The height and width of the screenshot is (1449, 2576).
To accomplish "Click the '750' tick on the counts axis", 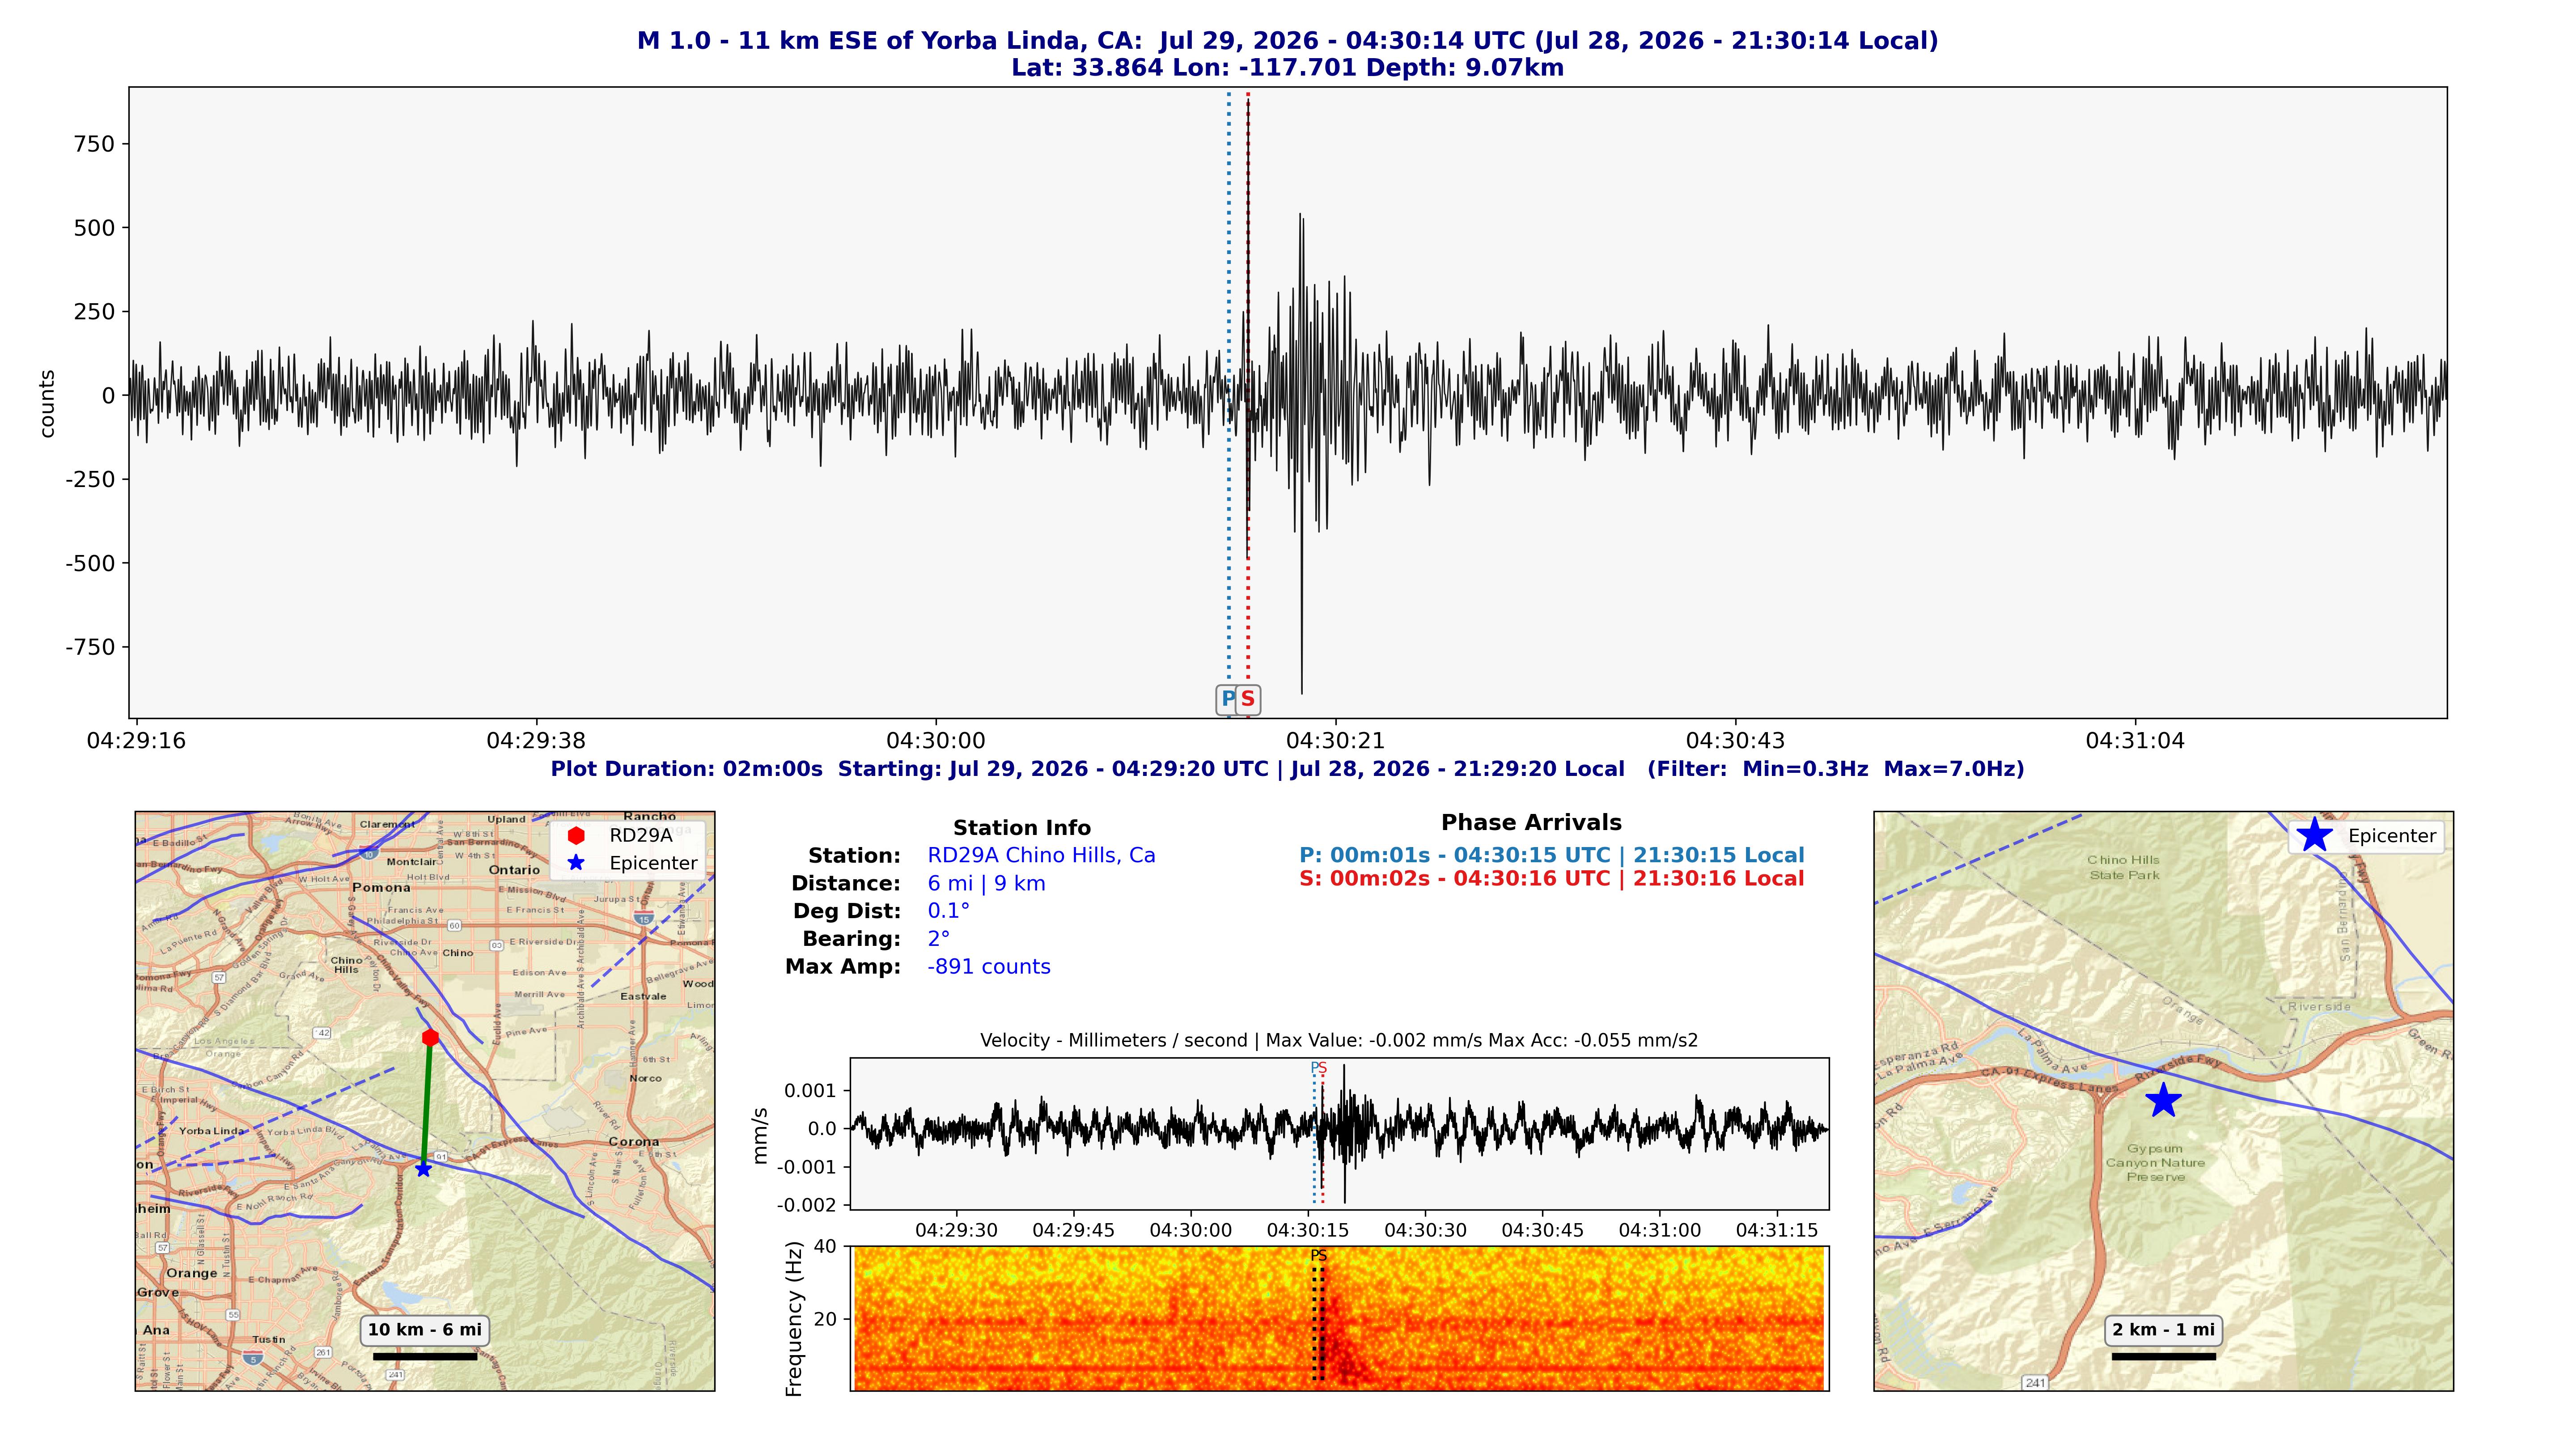I will click(x=95, y=144).
